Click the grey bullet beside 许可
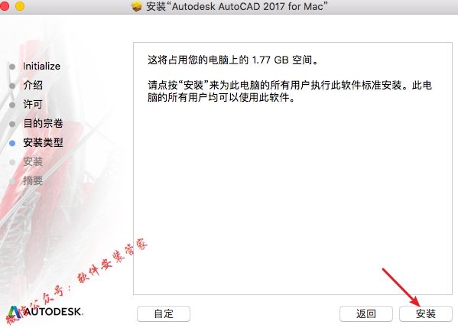The width and height of the screenshot is (458, 328). click(12, 105)
